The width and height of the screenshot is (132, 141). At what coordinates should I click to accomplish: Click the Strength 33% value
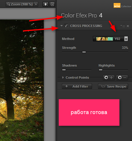pyautogui.click(x=125, y=48)
